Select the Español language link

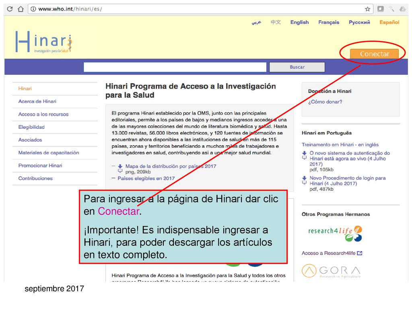click(389, 23)
